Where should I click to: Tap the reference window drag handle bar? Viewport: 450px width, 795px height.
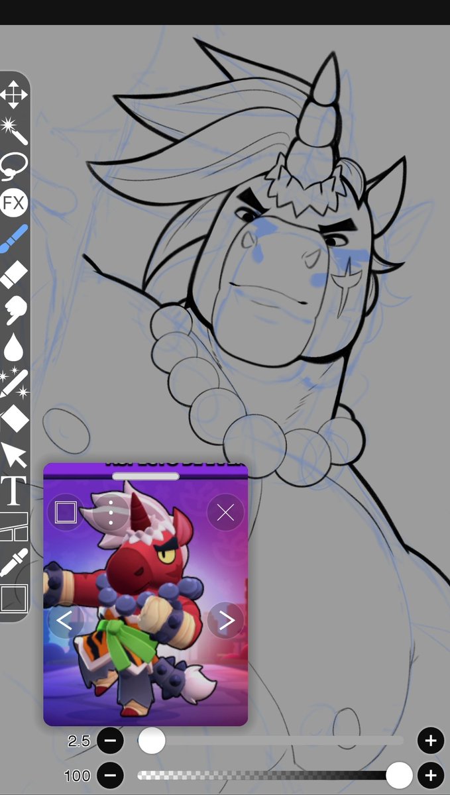[146, 476]
